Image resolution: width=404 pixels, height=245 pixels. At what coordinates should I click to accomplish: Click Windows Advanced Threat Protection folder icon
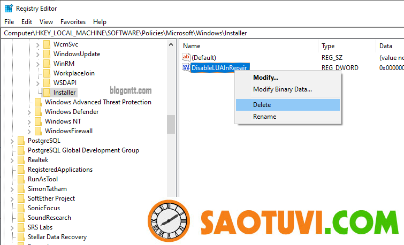coord(39,102)
